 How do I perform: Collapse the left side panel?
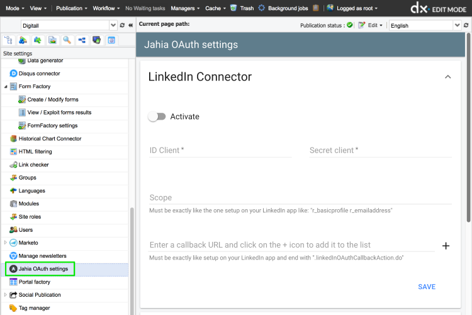click(x=130, y=25)
